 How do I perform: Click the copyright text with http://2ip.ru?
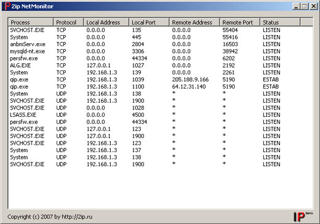pos(50,217)
